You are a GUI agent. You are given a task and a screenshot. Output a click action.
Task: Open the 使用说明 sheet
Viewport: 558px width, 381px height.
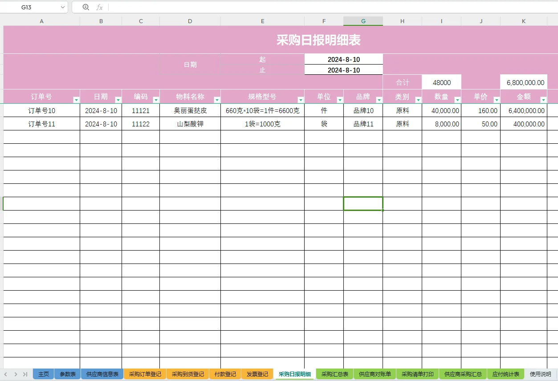(541, 374)
